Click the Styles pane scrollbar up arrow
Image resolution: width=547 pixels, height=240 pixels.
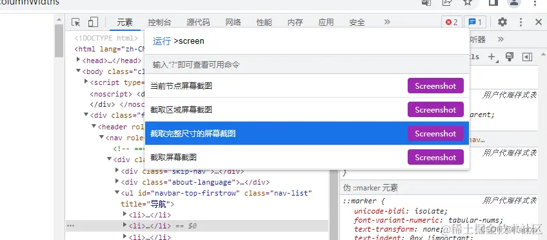point(543,54)
